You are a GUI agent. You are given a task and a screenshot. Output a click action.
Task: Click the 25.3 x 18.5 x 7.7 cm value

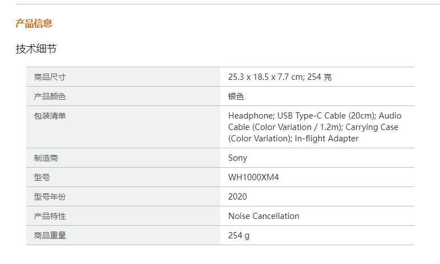click(265, 77)
